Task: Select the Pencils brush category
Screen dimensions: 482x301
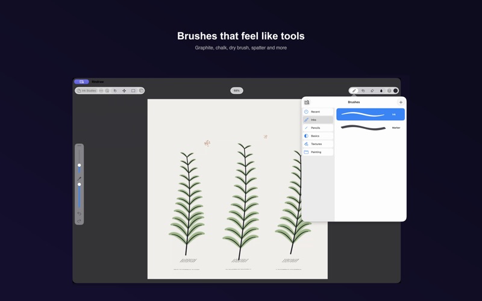Action: (x=318, y=128)
